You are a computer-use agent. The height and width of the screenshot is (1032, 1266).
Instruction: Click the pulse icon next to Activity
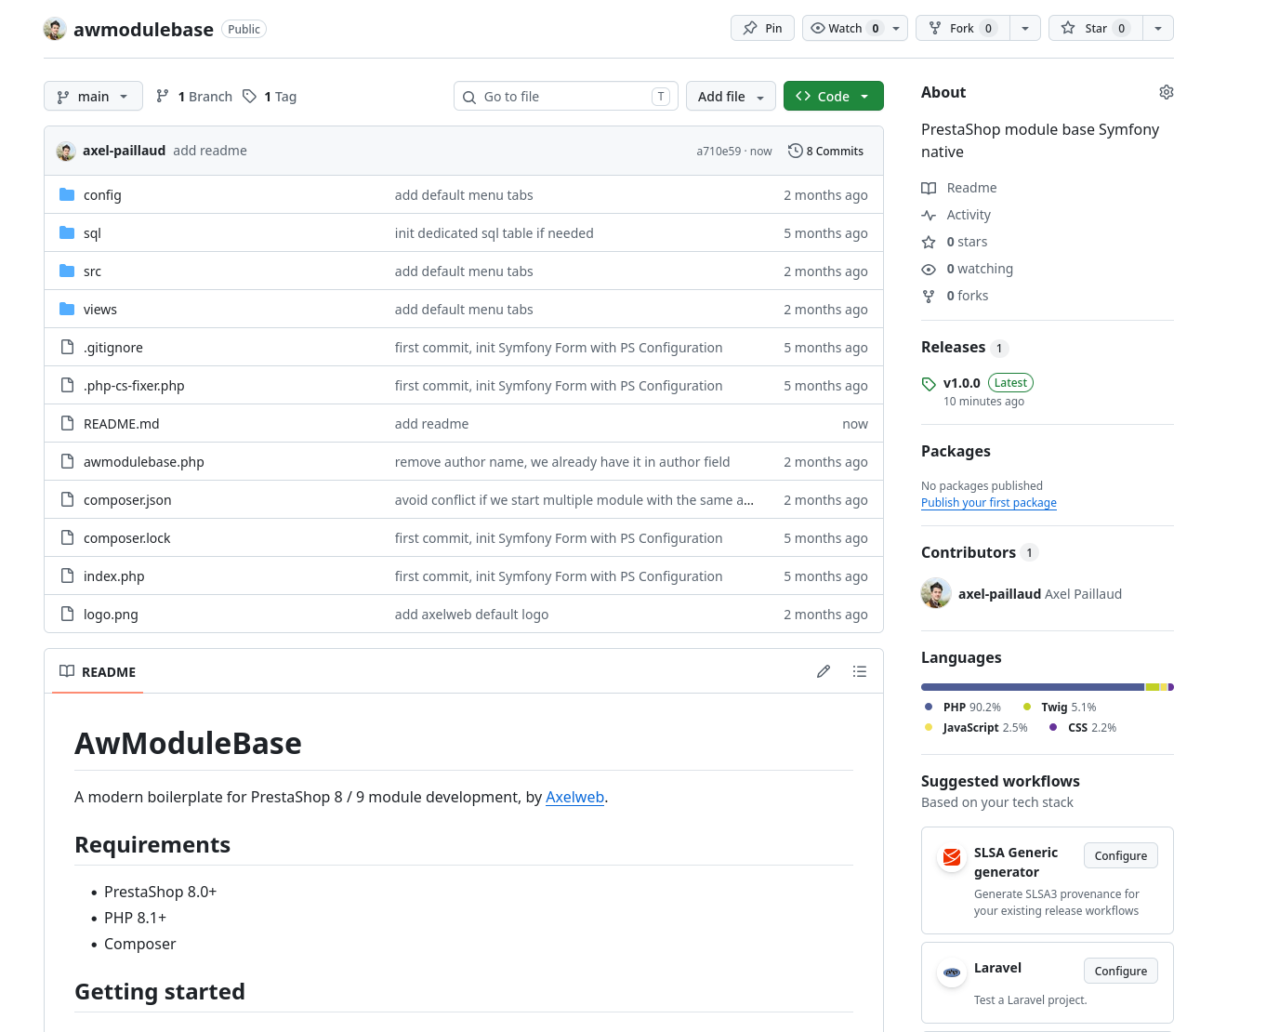pos(929,215)
